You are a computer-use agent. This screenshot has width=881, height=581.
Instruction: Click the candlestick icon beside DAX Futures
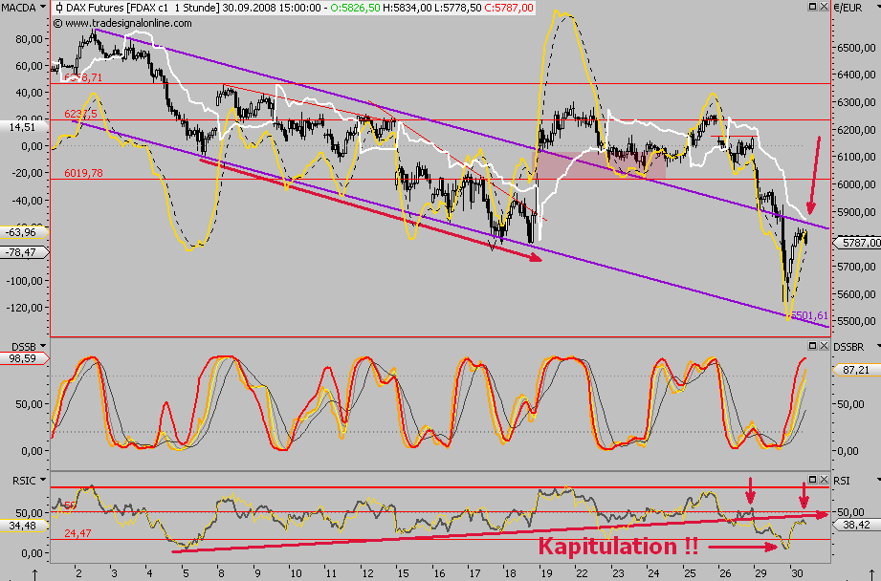coord(59,8)
